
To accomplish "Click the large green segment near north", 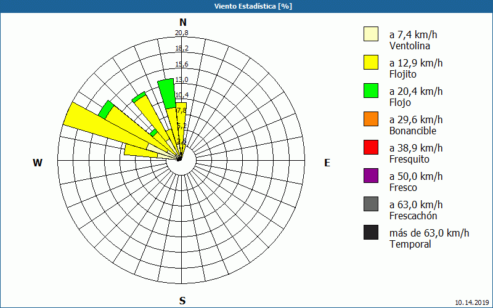I will (x=166, y=94).
